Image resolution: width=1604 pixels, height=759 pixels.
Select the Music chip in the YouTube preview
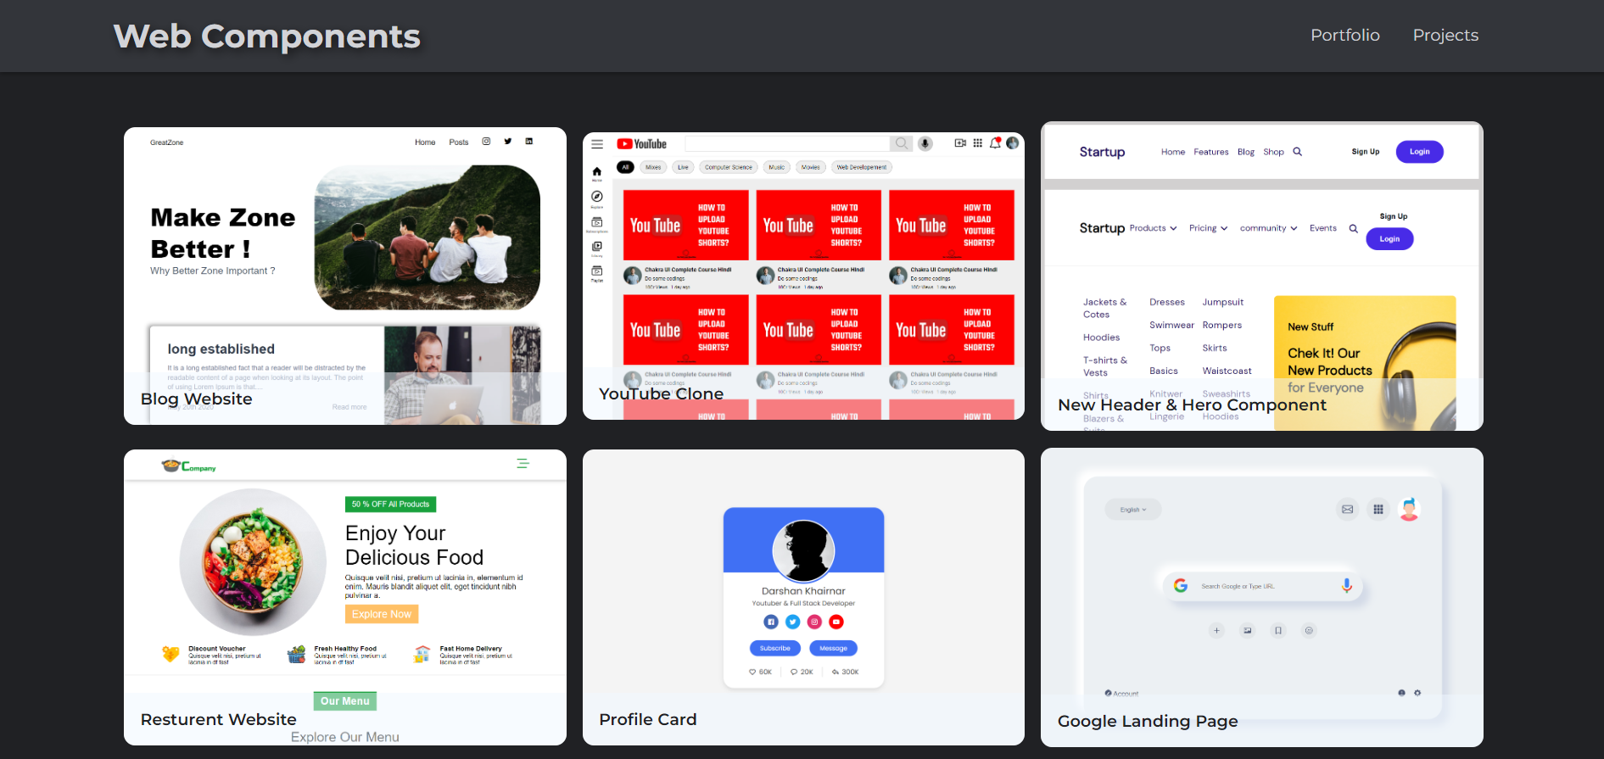[777, 167]
